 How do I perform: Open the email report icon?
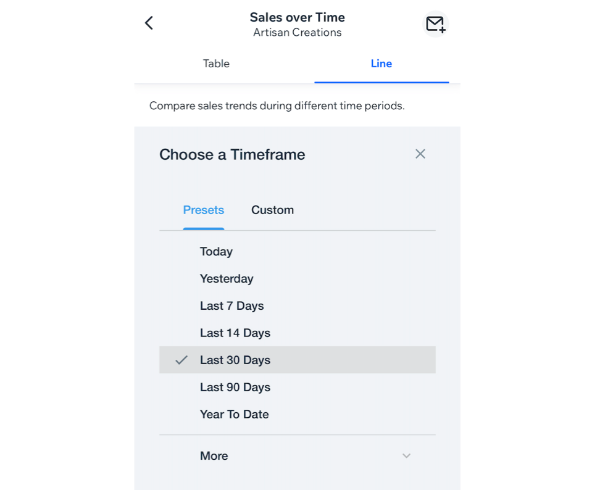(x=435, y=24)
